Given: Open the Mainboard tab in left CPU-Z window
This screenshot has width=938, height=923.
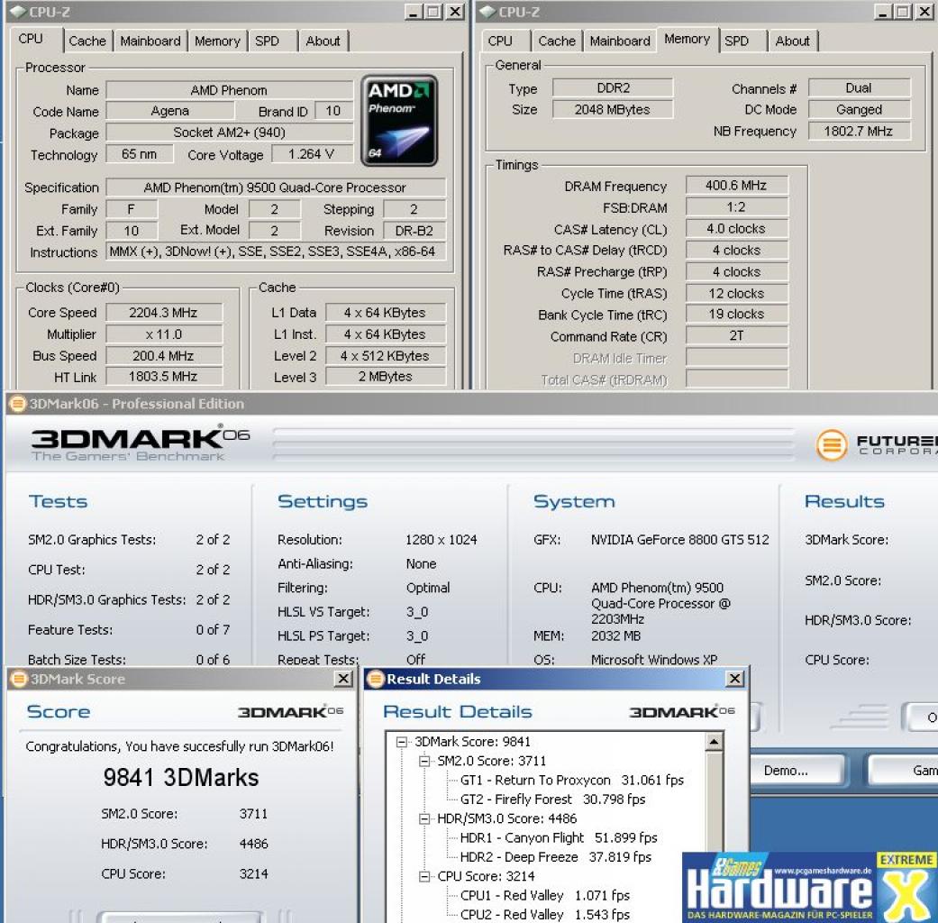Looking at the screenshot, I should [150, 41].
